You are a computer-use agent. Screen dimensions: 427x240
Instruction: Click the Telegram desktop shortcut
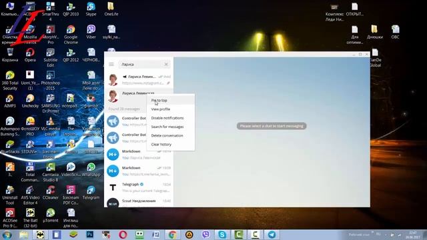coord(91,193)
